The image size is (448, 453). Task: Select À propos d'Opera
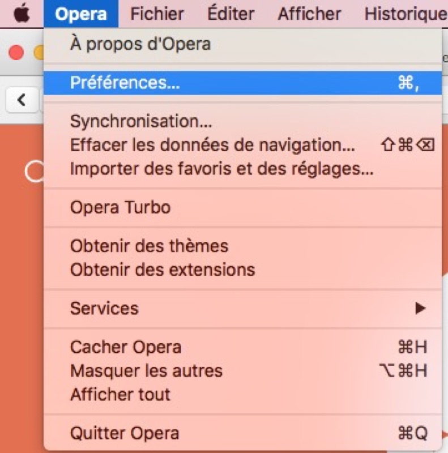click(140, 44)
